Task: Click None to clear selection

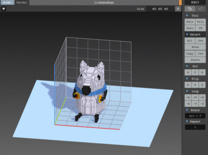Action: (x=195, y=47)
